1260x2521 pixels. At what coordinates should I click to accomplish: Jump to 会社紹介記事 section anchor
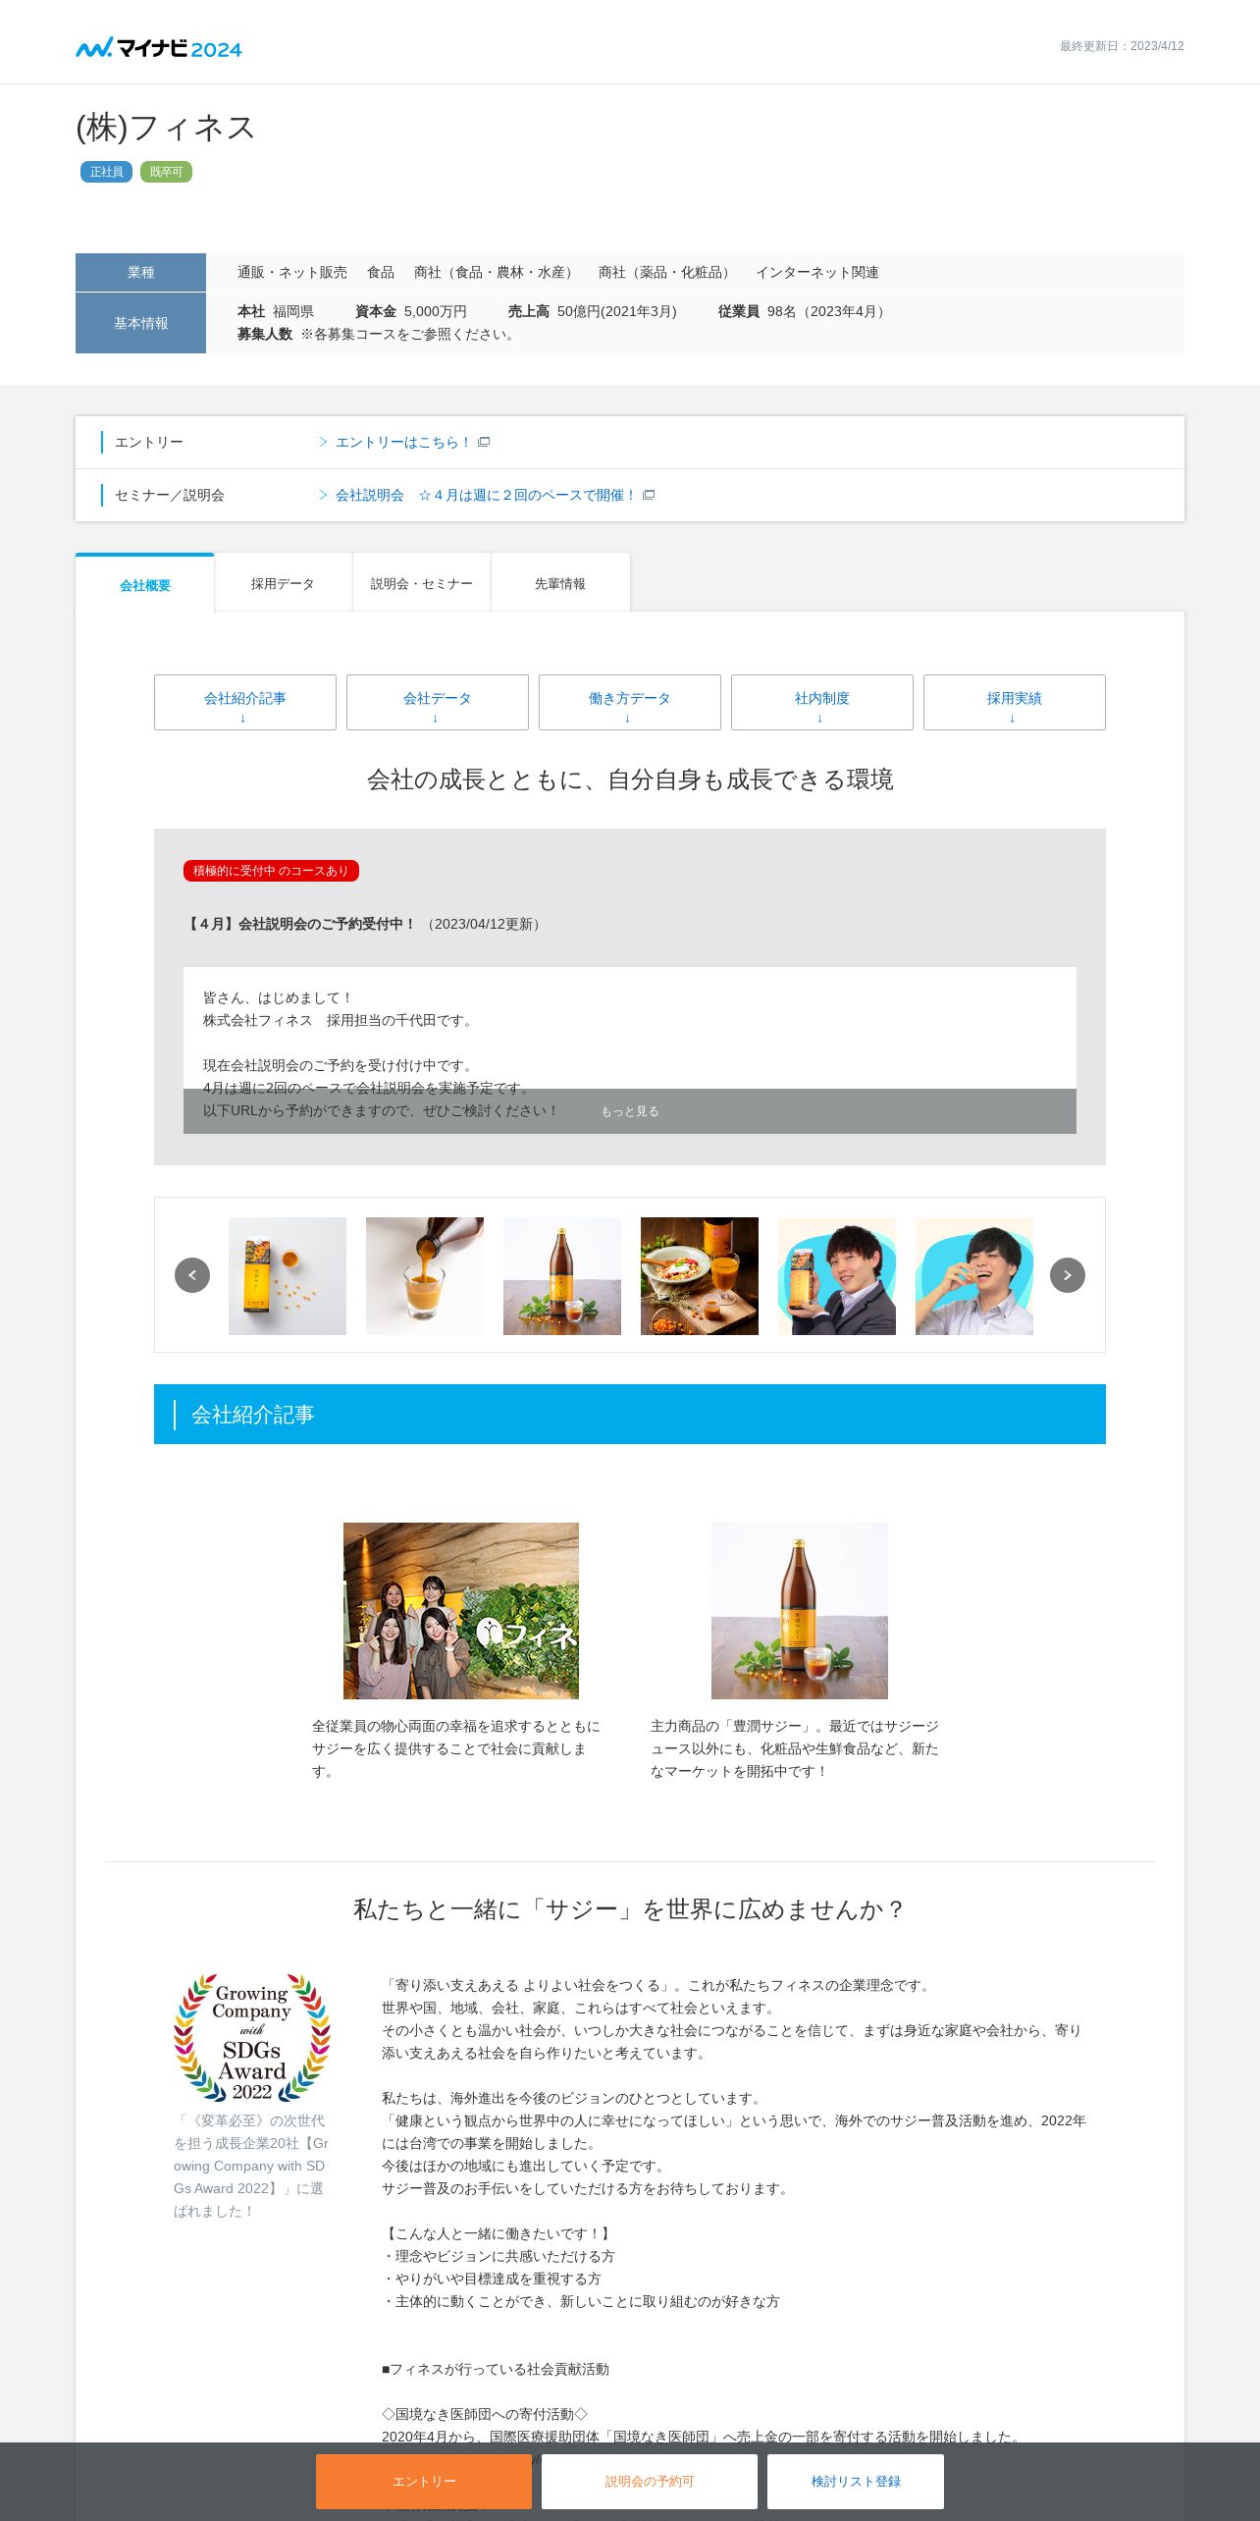pos(245,702)
